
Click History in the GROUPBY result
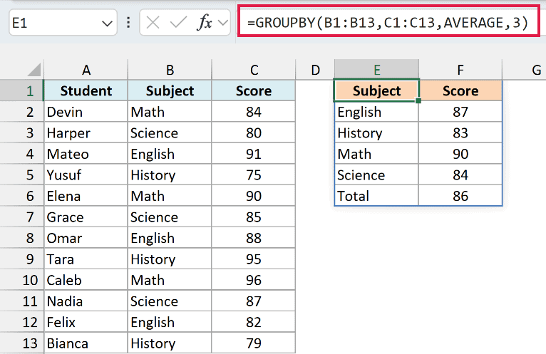pyautogui.click(x=376, y=133)
